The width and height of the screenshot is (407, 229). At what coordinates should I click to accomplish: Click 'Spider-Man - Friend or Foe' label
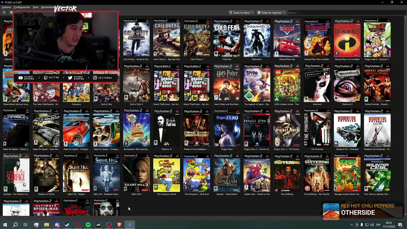point(257,194)
